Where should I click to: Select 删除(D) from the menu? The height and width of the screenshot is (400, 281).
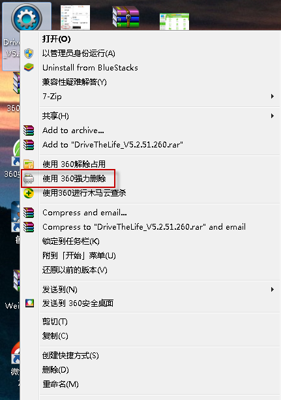(x=55, y=369)
